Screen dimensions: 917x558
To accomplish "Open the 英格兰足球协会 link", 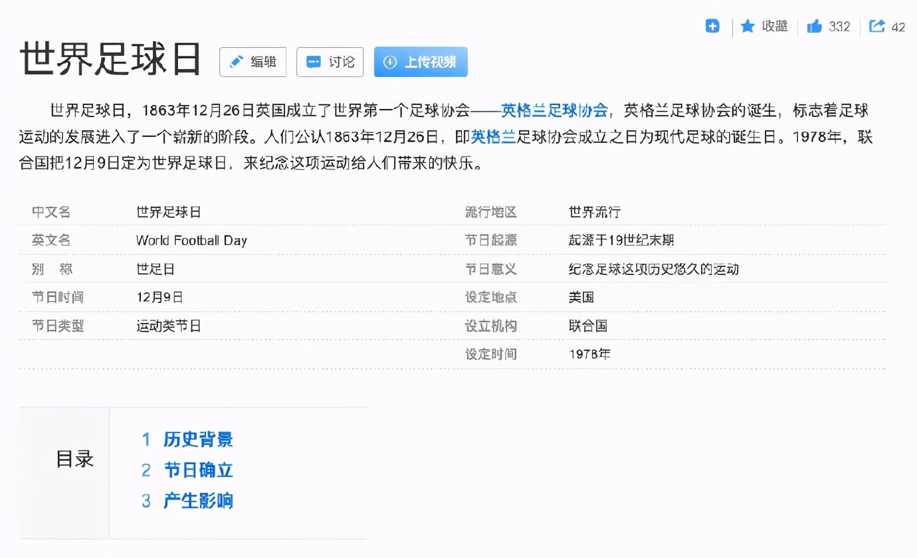I will tap(556, 110).
